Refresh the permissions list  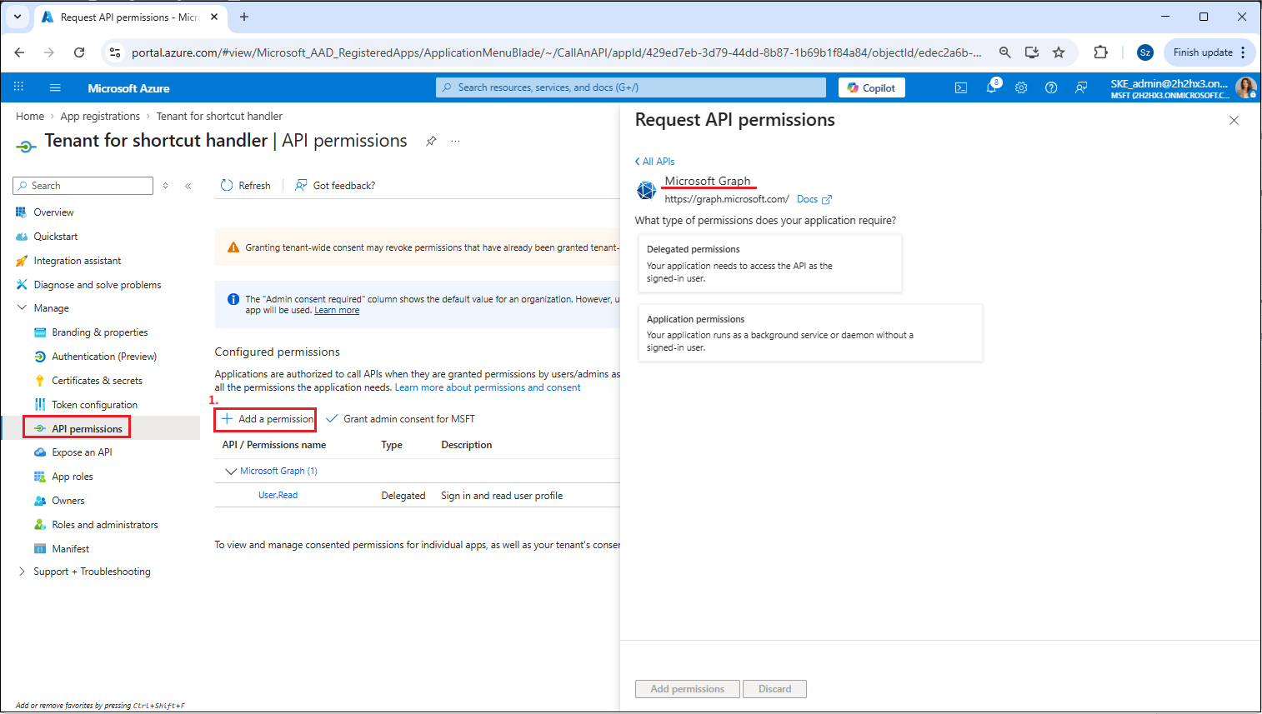pyautogui.click(x=246, y=186)
